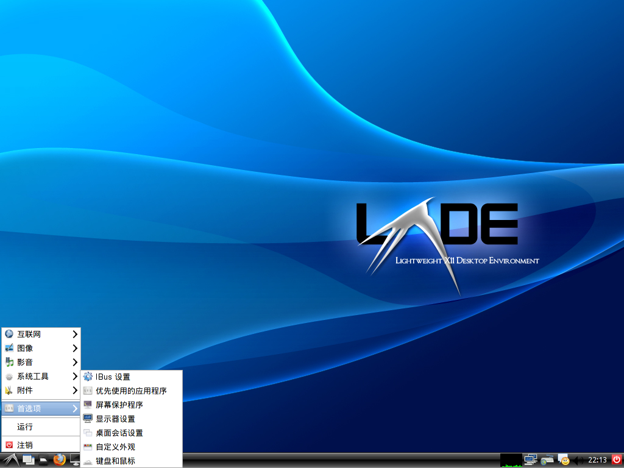Click the windows icon beside 桌面会话设置

click(x=88, y=433)
